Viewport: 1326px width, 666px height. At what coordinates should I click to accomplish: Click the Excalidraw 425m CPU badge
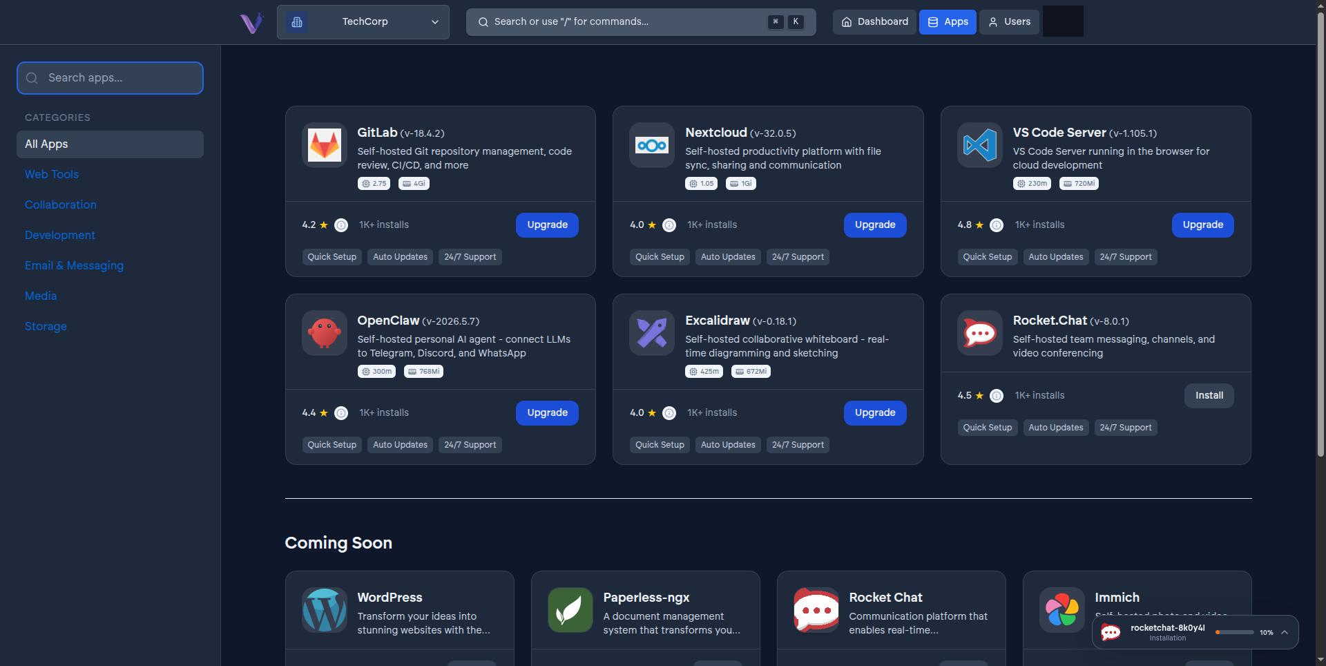tap(704, 372)
